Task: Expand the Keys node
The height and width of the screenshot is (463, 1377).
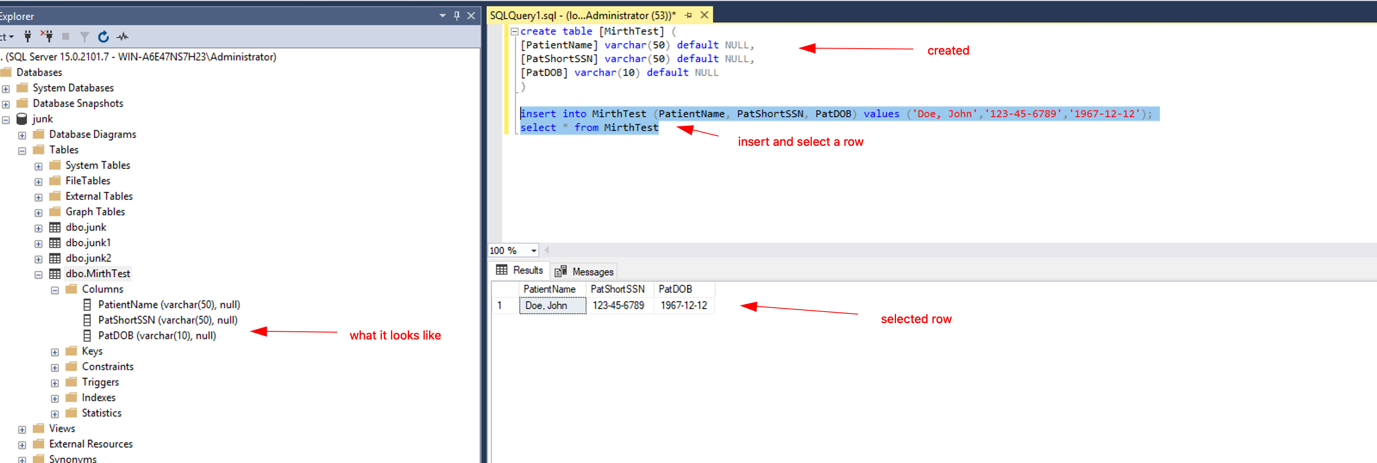Action: point(55,352)
